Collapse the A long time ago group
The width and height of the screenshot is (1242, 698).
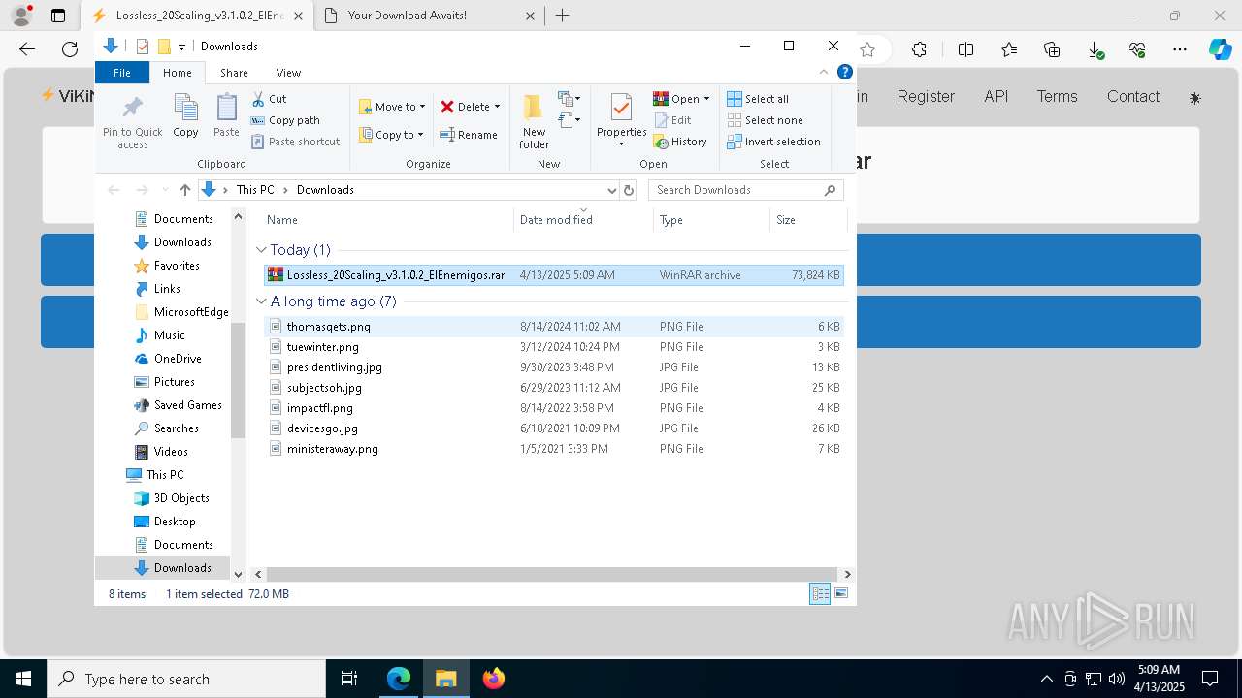point(261,301)
